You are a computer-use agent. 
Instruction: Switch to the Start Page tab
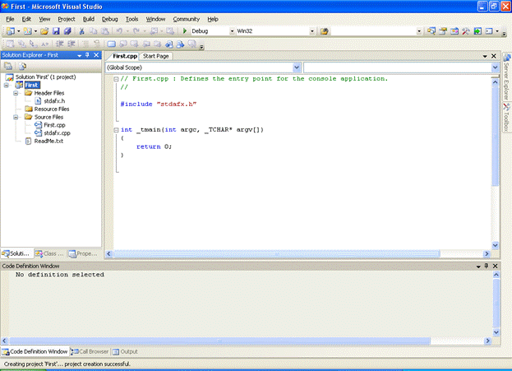156,56
